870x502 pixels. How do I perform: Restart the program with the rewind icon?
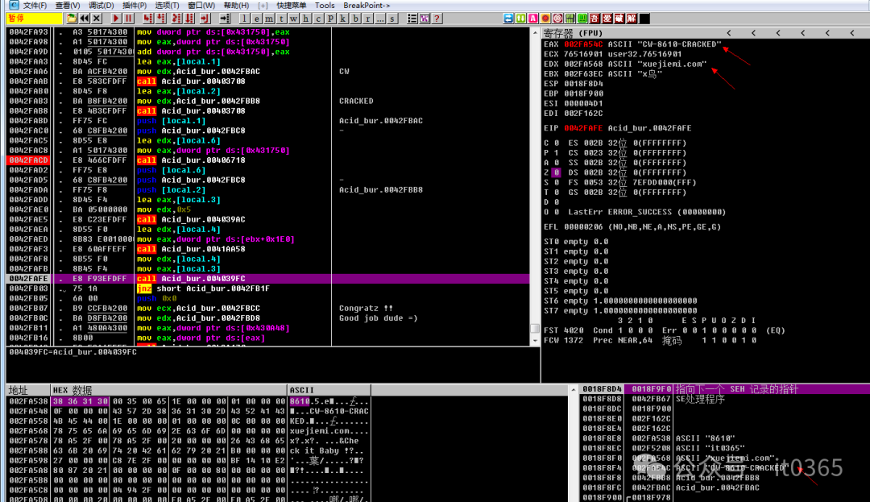[84, 18]
